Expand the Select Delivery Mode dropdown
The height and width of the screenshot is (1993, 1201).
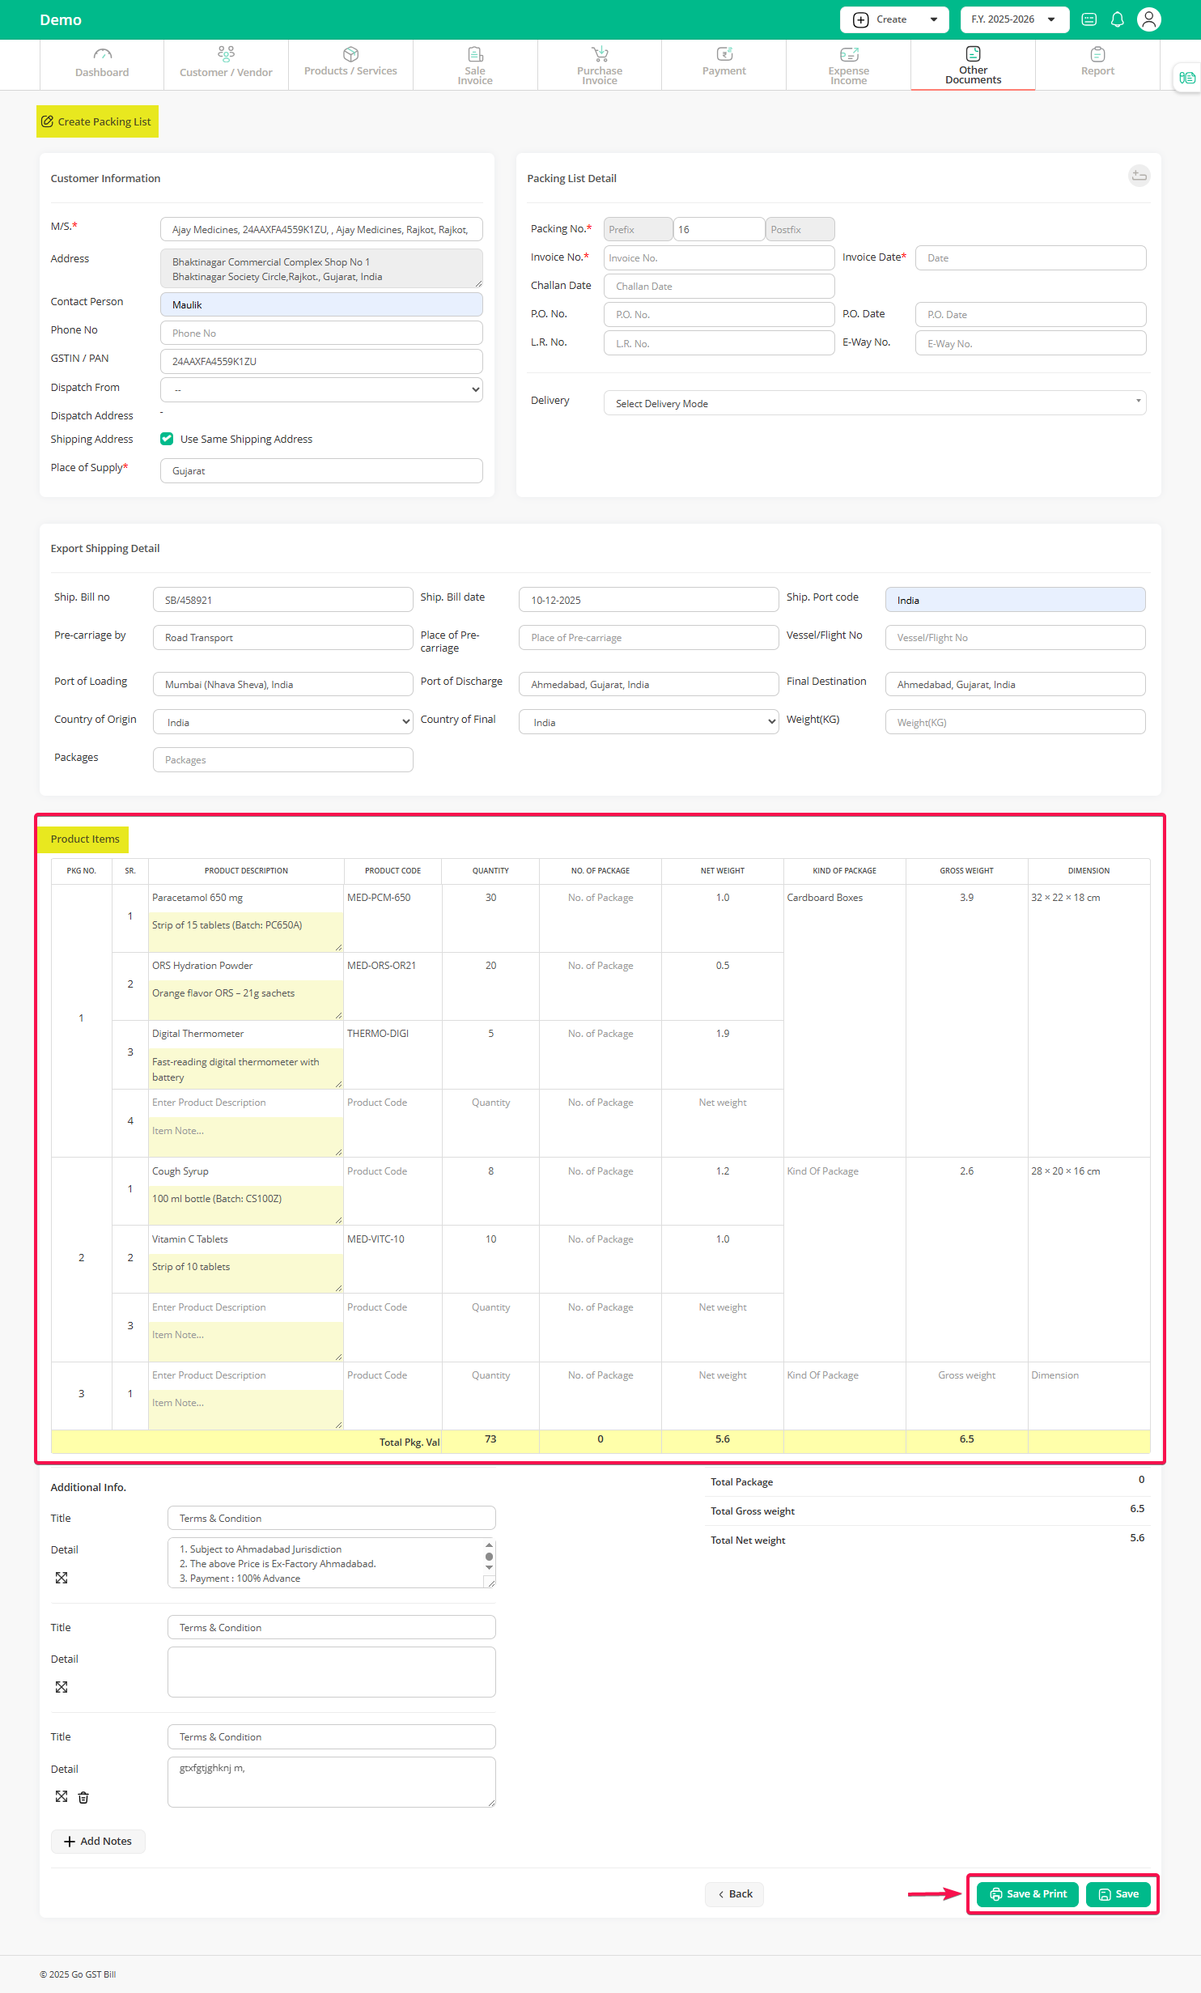coord(874,403)
